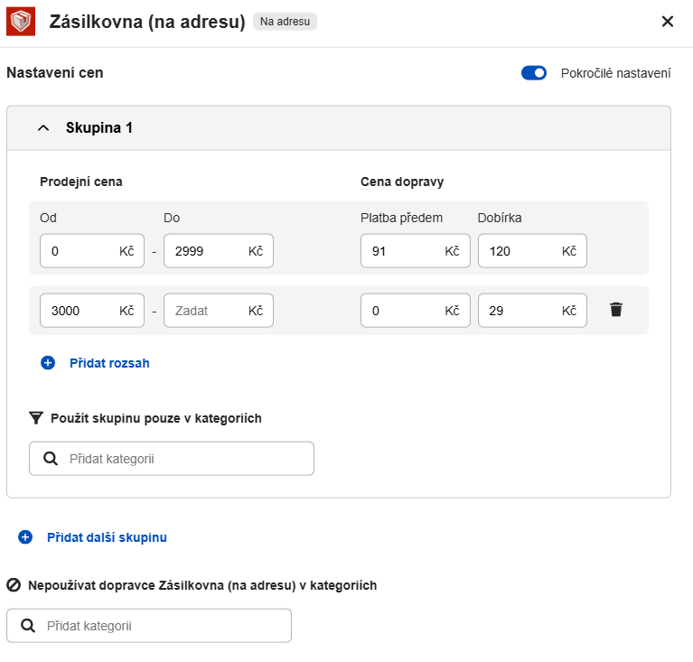Click the Skupina 1 header title

click(99, 128)
